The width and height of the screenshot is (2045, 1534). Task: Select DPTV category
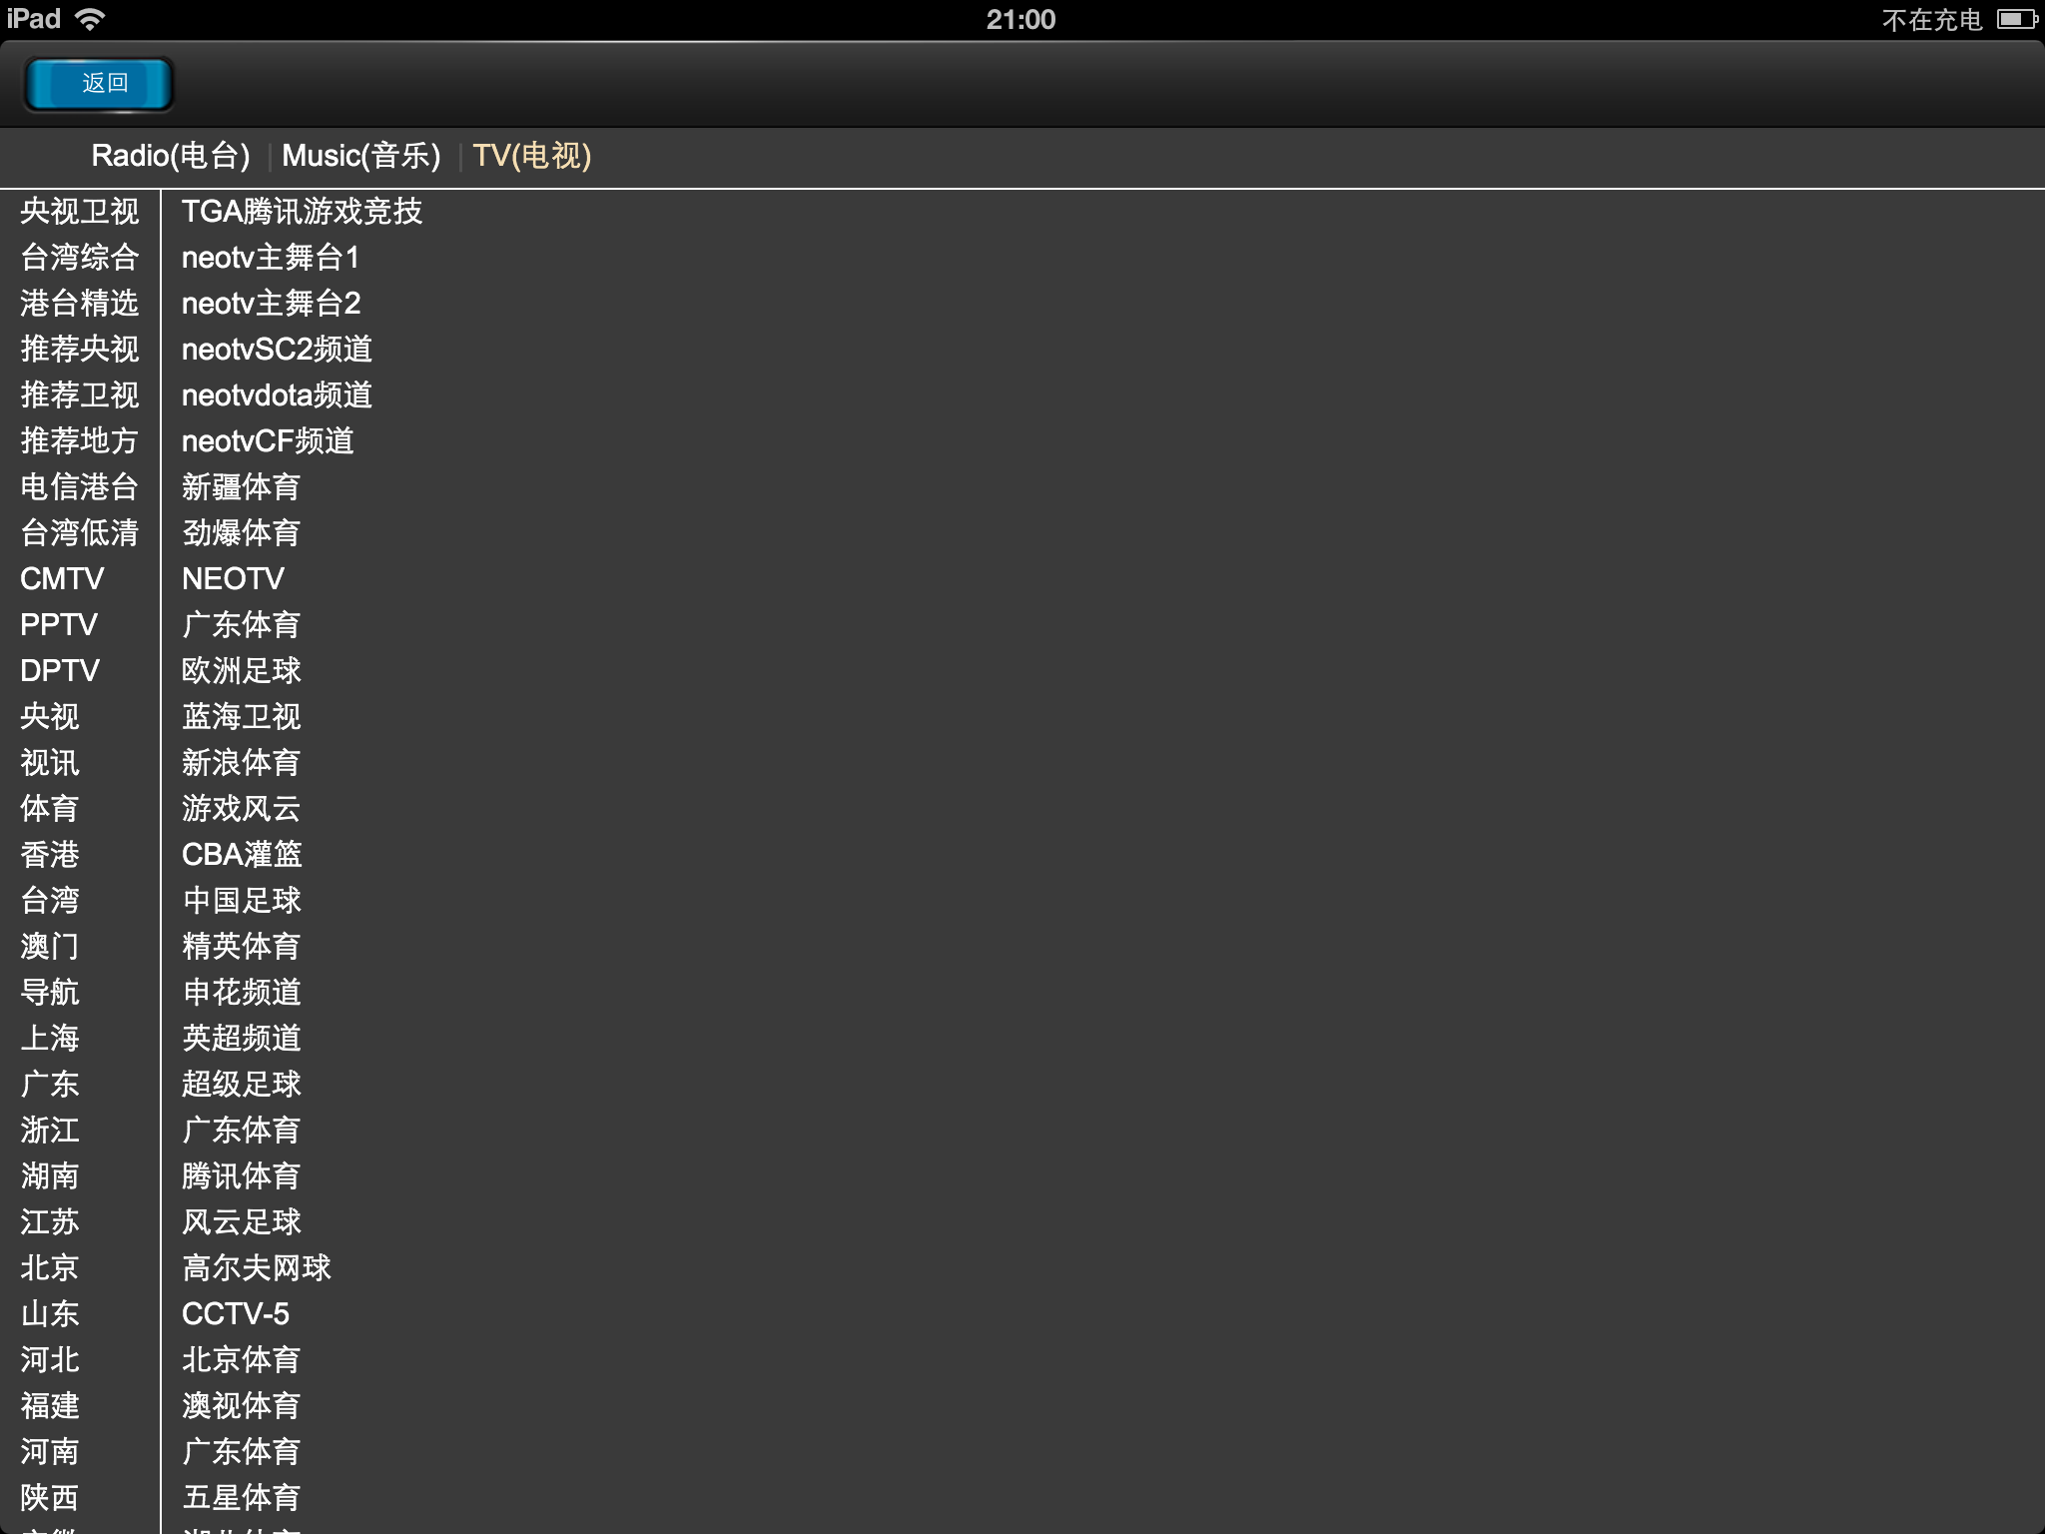(x=60, y=671)
